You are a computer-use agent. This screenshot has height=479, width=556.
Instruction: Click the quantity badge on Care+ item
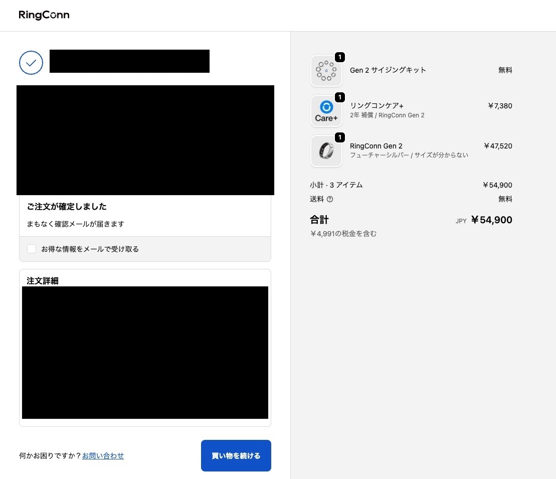coord(340,97)
